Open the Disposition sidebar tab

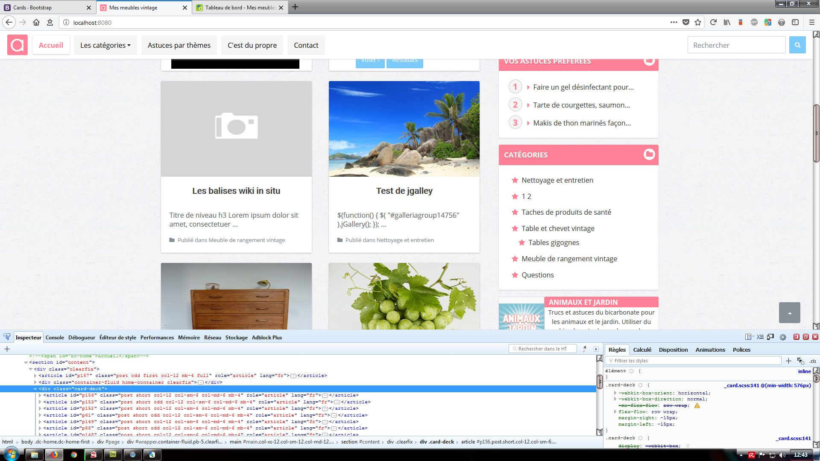pyautogui.click(x=673, y=350)
